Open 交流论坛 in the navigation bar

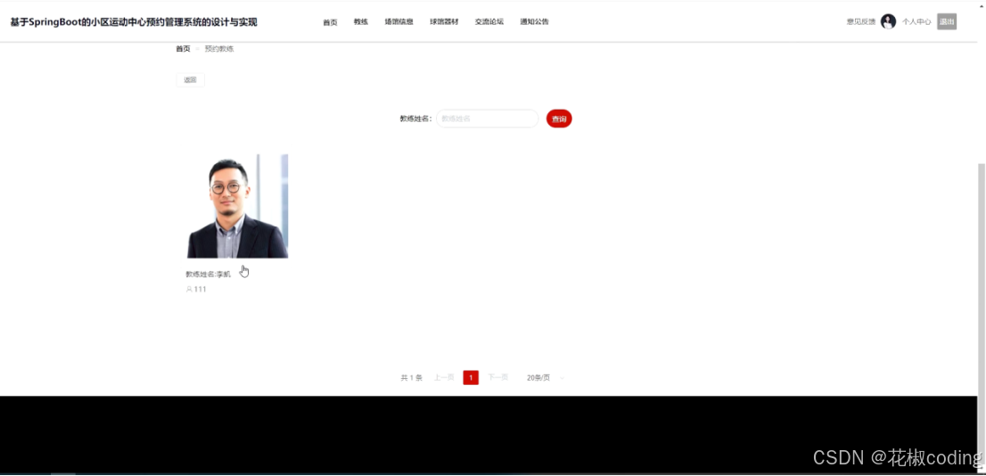pos(489,22)
